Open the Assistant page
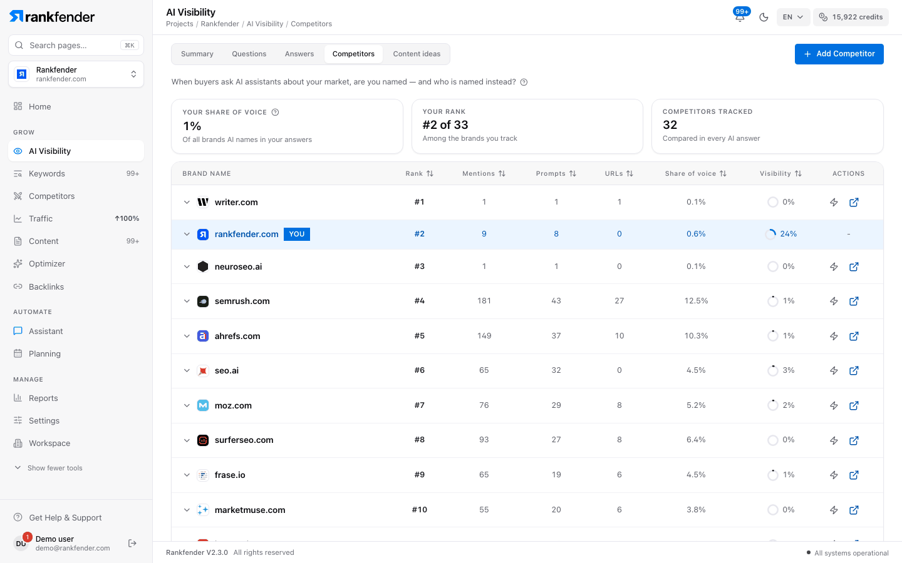Image resolution: width=902 pixels, height=563 pixels. tap(76, 332)
